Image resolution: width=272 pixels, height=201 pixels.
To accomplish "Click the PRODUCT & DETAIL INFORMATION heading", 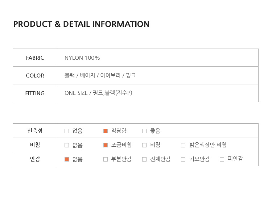I will click(x=81, y=24).
